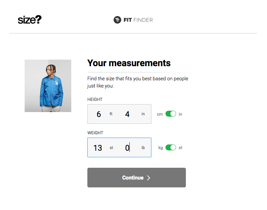Focus the height inches field showing 4

(127, 114)
